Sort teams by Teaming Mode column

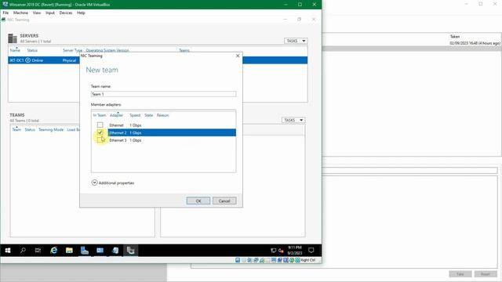coord(51,129)
